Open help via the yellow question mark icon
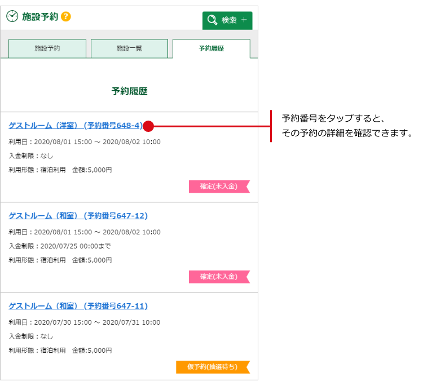The height and width of the screenshot is (386, 423). coord(66,17)
